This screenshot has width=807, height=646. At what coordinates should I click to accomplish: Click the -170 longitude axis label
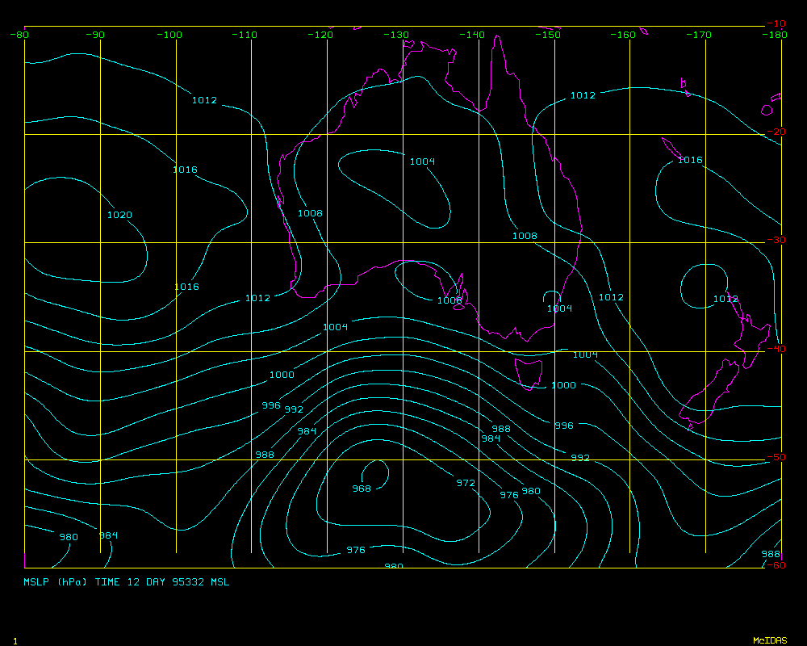(x=699, y=35)
